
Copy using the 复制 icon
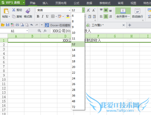pos(14,16)
